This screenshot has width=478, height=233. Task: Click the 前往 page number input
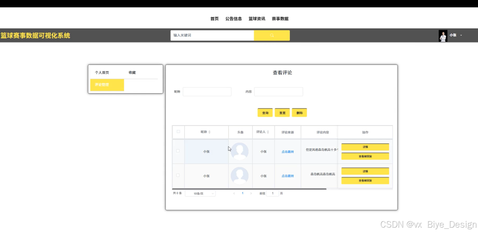coord(273,193)
